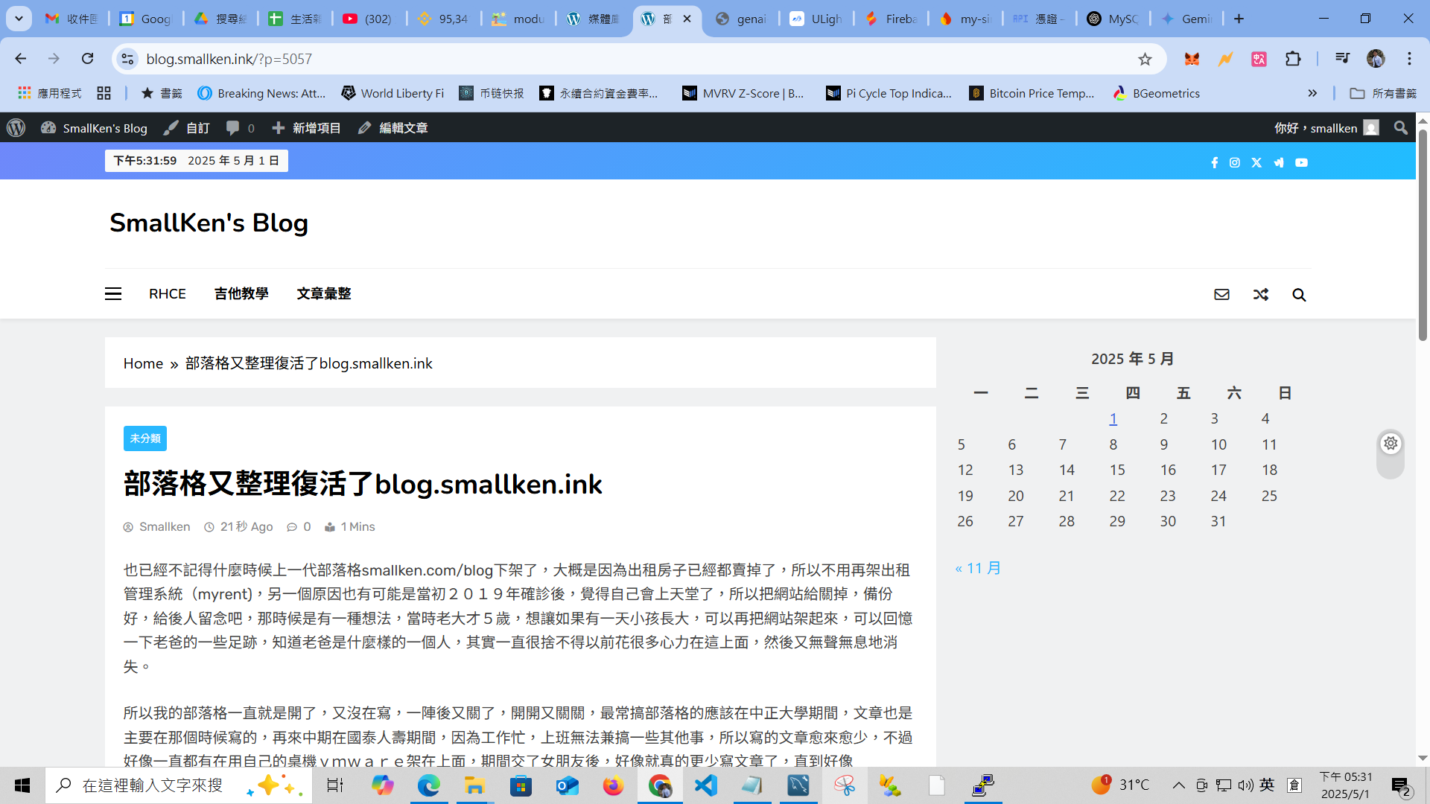
Task: Bookmark page with star icon
Action: click(x=1145, y=59)
